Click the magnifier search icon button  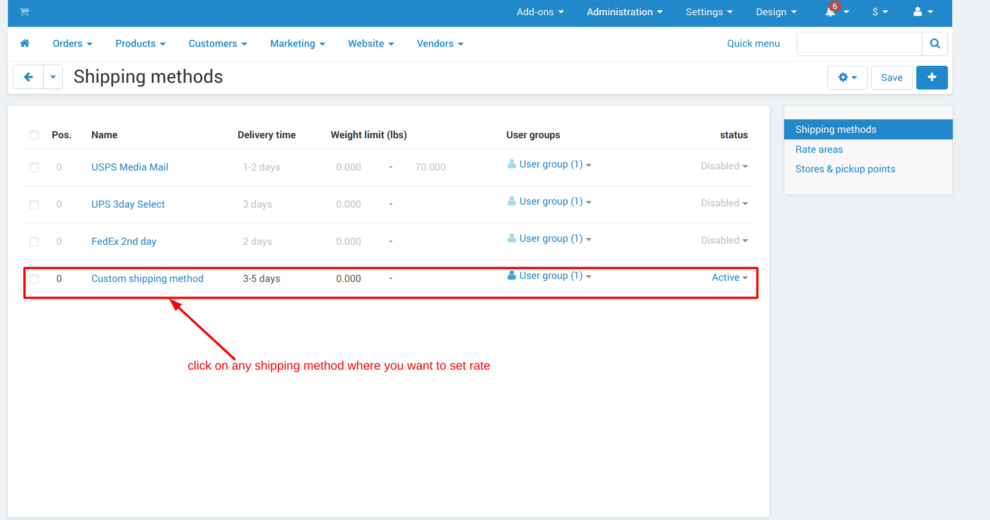coord(935,44)
